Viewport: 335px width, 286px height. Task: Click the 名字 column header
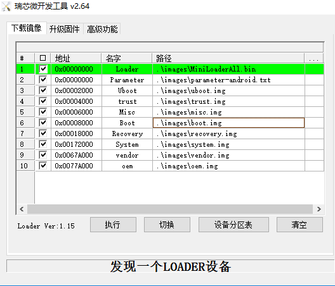(x=127, y=58)
